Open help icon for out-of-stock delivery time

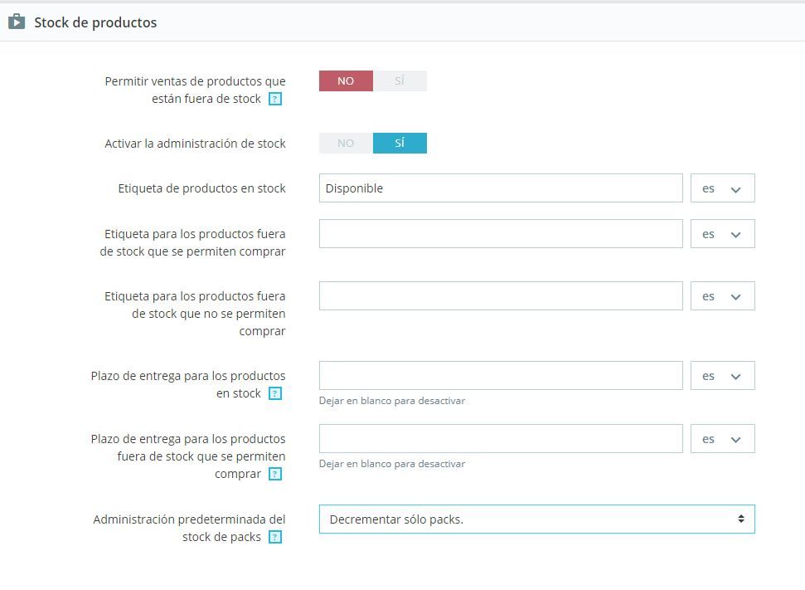pyautogui.click(x=275, y=474)
